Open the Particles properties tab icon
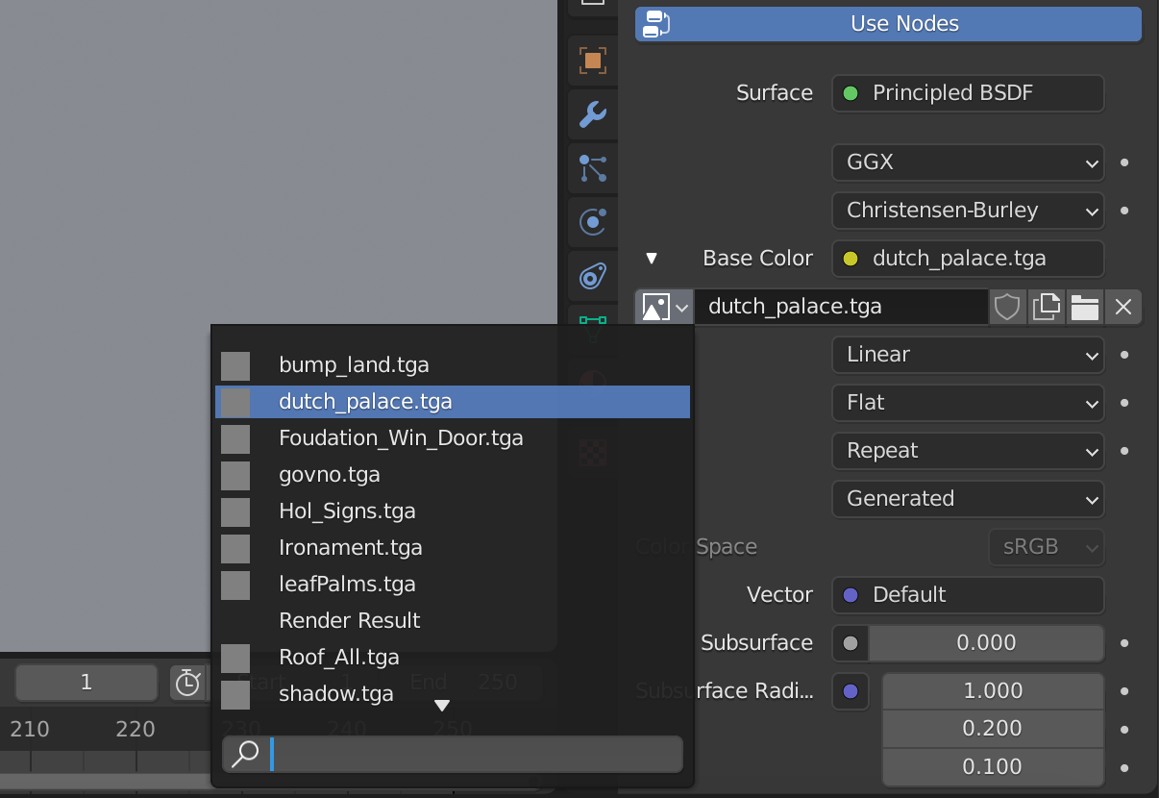Screen dimensions: 1159x798 click(592, 169)
